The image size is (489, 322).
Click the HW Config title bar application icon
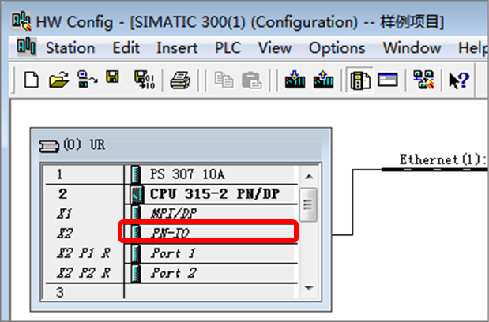(x=21, y=21)
